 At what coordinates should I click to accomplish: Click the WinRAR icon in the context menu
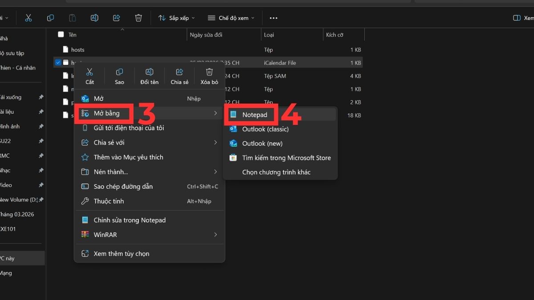pyautogui.click(x=85, y=234)
